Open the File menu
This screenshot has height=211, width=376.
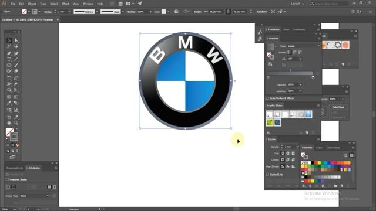tap(13, 4)
